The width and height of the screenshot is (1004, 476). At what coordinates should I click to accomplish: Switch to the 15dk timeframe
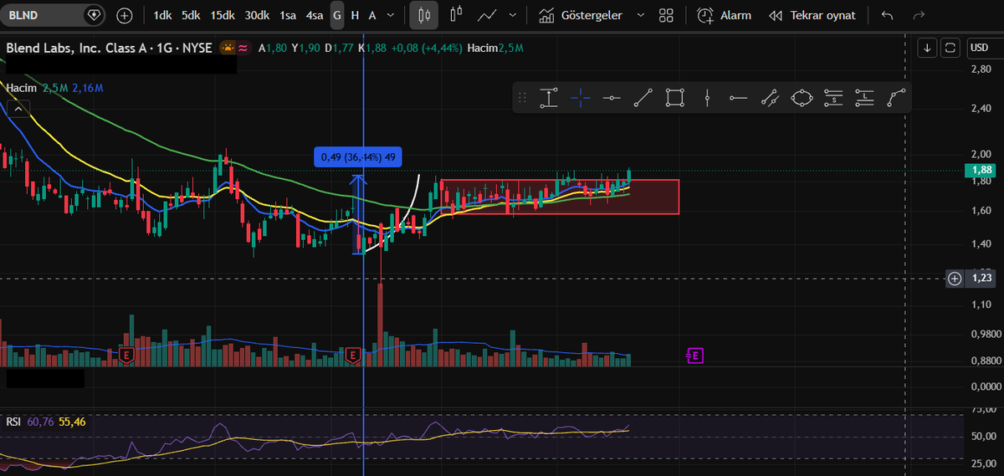click(223, 15)
